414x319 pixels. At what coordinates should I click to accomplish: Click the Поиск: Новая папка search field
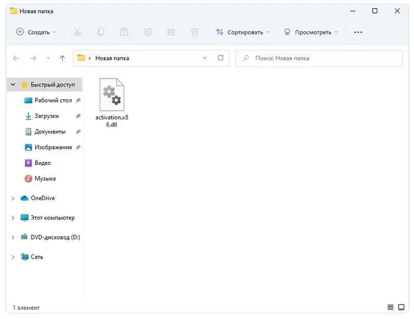click(x=319, y=58)
